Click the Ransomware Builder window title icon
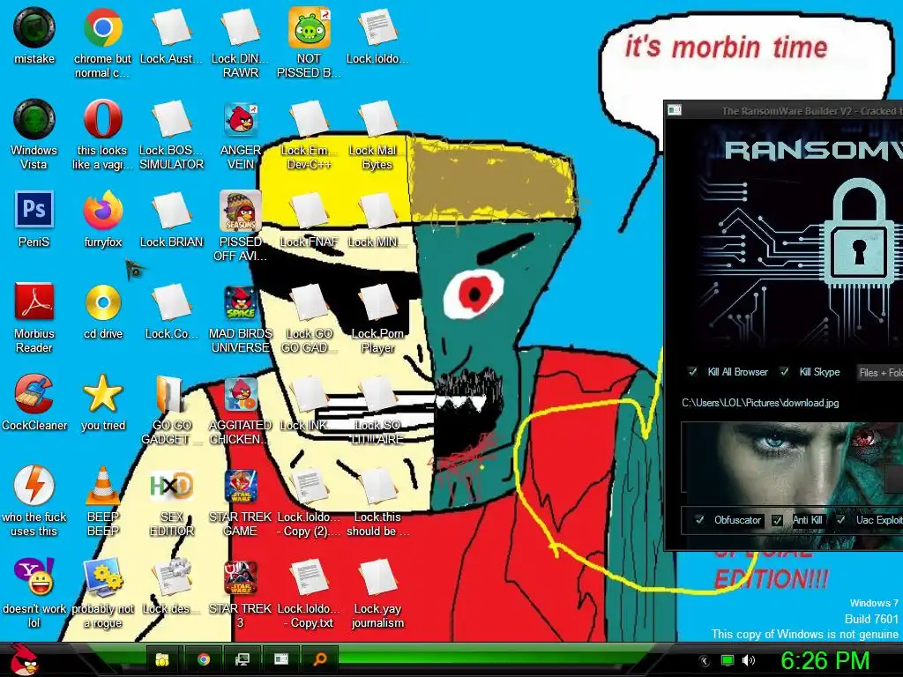Viewport: 903px width, 677px height. click(675, 109)
